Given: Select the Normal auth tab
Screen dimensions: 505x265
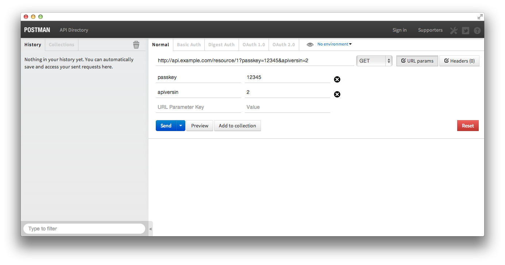Looking at the screenshot, I should [161, 44].
